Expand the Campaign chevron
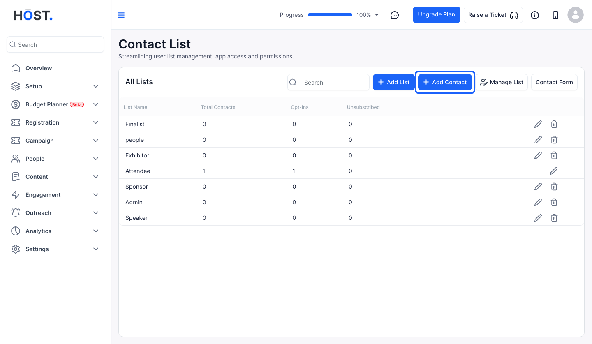 tap(96, 141)
